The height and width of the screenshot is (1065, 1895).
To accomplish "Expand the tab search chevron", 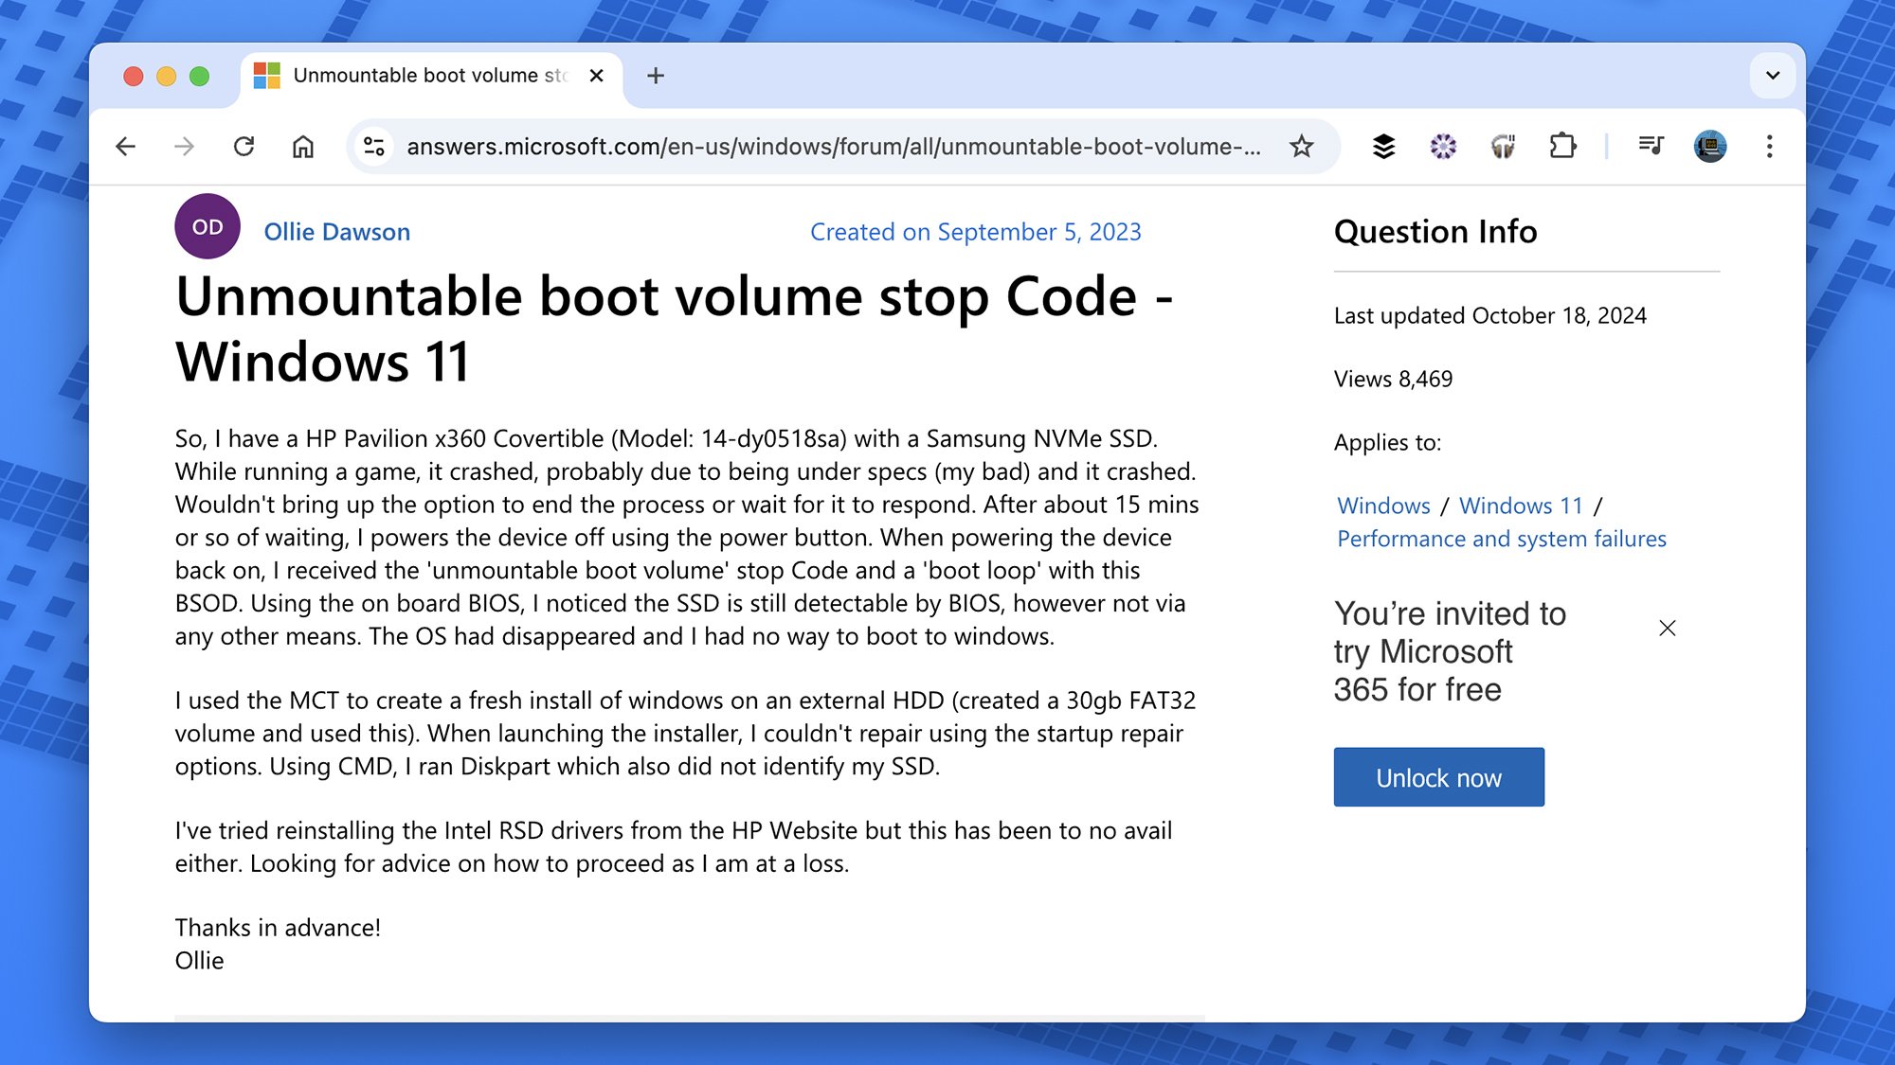I will [1771, 76].
